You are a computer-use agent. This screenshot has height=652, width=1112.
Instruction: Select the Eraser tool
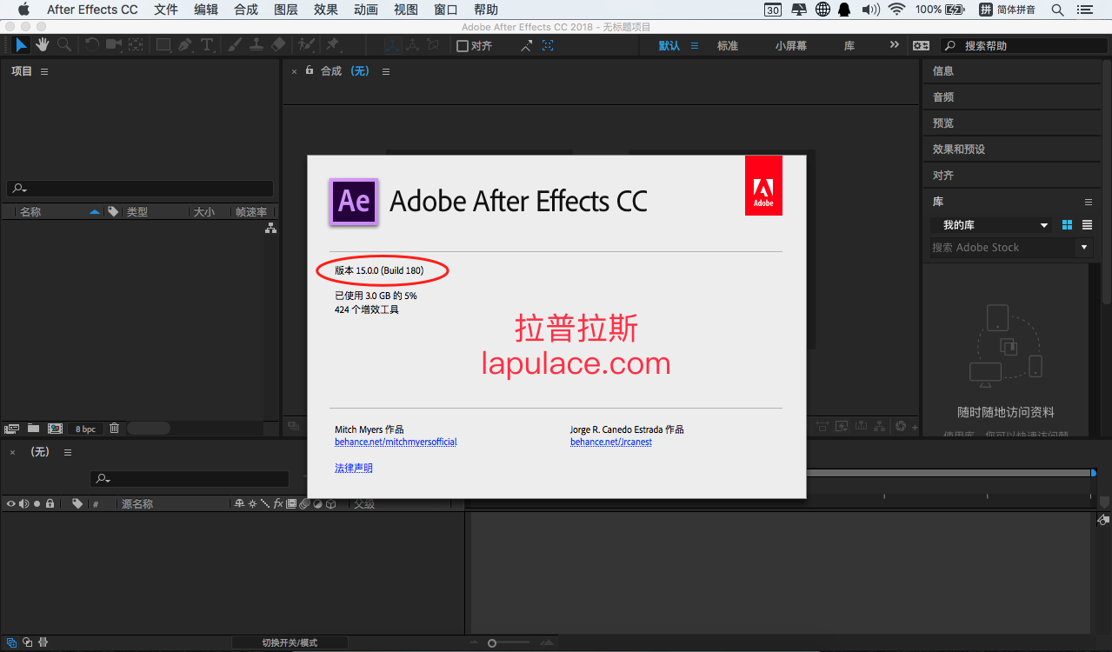point(278,45)
